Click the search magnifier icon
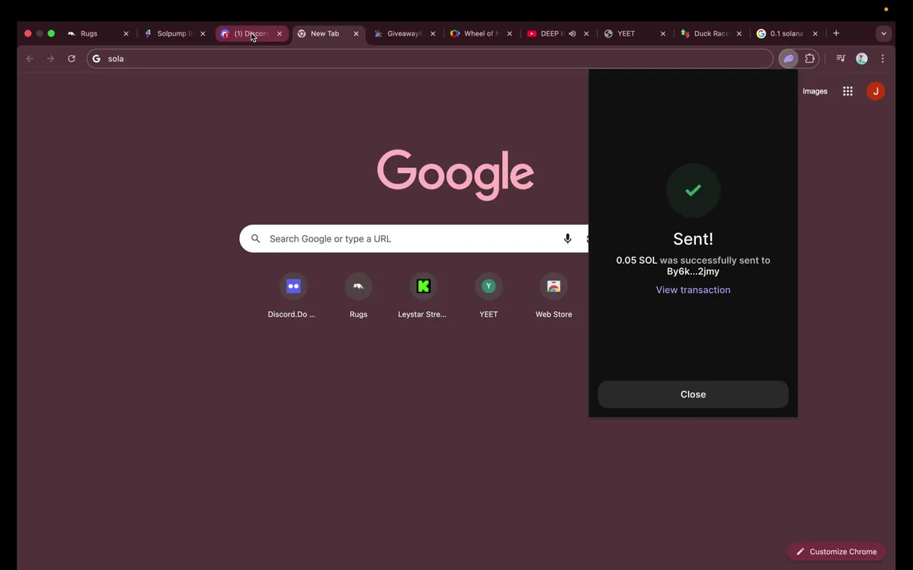913x570 pixels. tap(256, 239)
